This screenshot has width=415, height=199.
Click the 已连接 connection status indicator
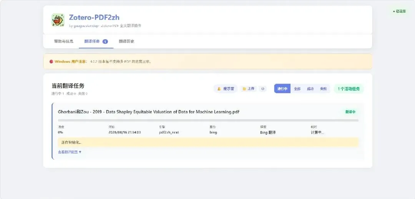(399, 12)
